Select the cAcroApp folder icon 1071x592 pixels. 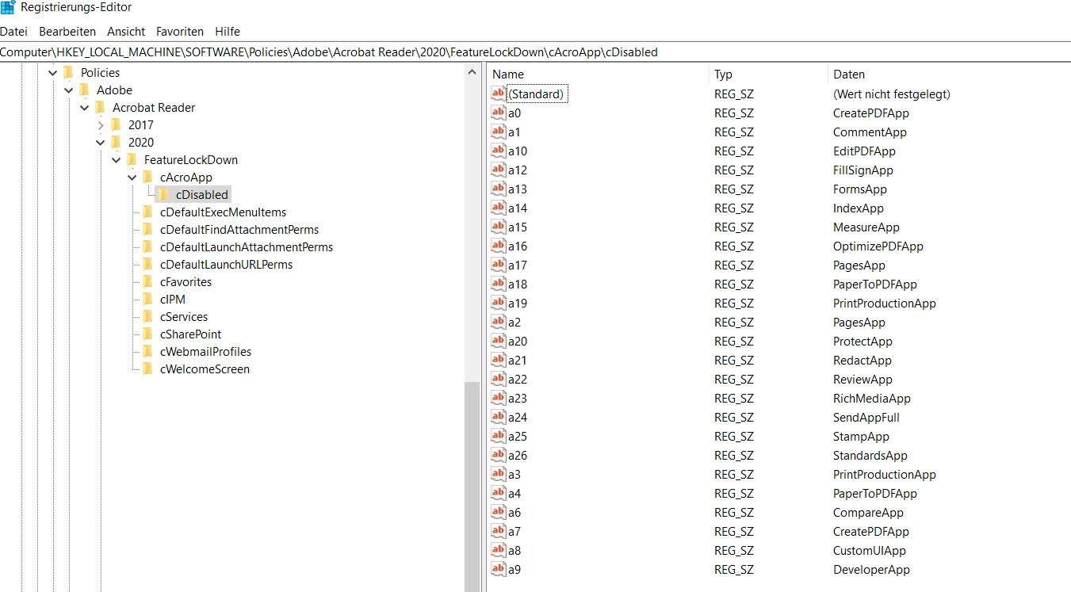[148, 177]
